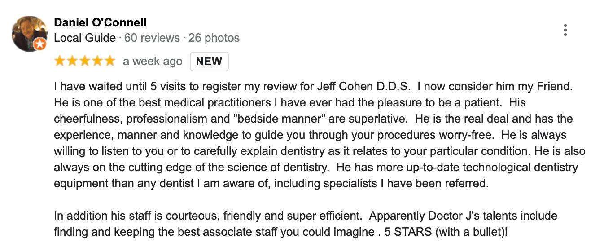Click the fourth rating star
The height and width of the screenshot is (247, 604).
(x=97, y=62)
